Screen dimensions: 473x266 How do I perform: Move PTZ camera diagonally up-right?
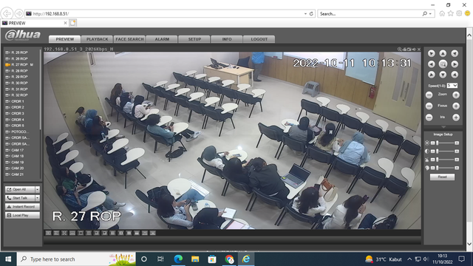tap(455, 53)
